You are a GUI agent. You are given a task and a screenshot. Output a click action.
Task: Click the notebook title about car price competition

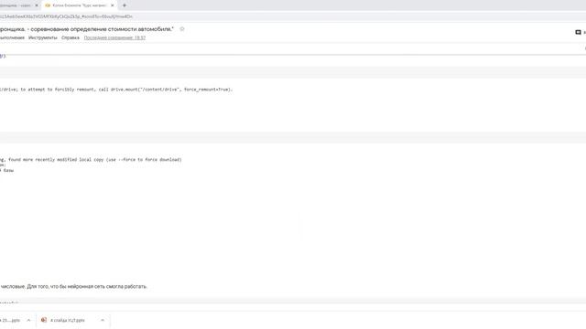[x=87, y=29]
